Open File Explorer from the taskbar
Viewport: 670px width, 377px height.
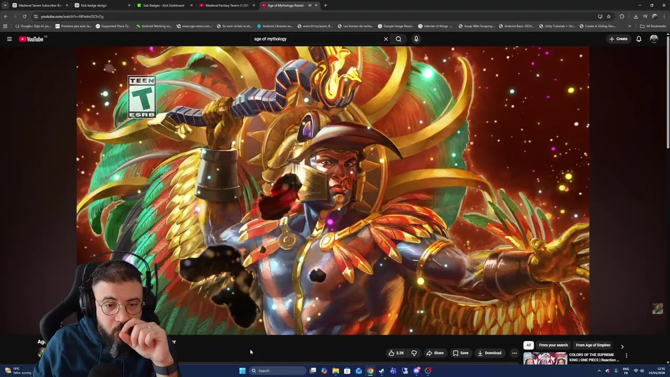[x=336, y=371]
